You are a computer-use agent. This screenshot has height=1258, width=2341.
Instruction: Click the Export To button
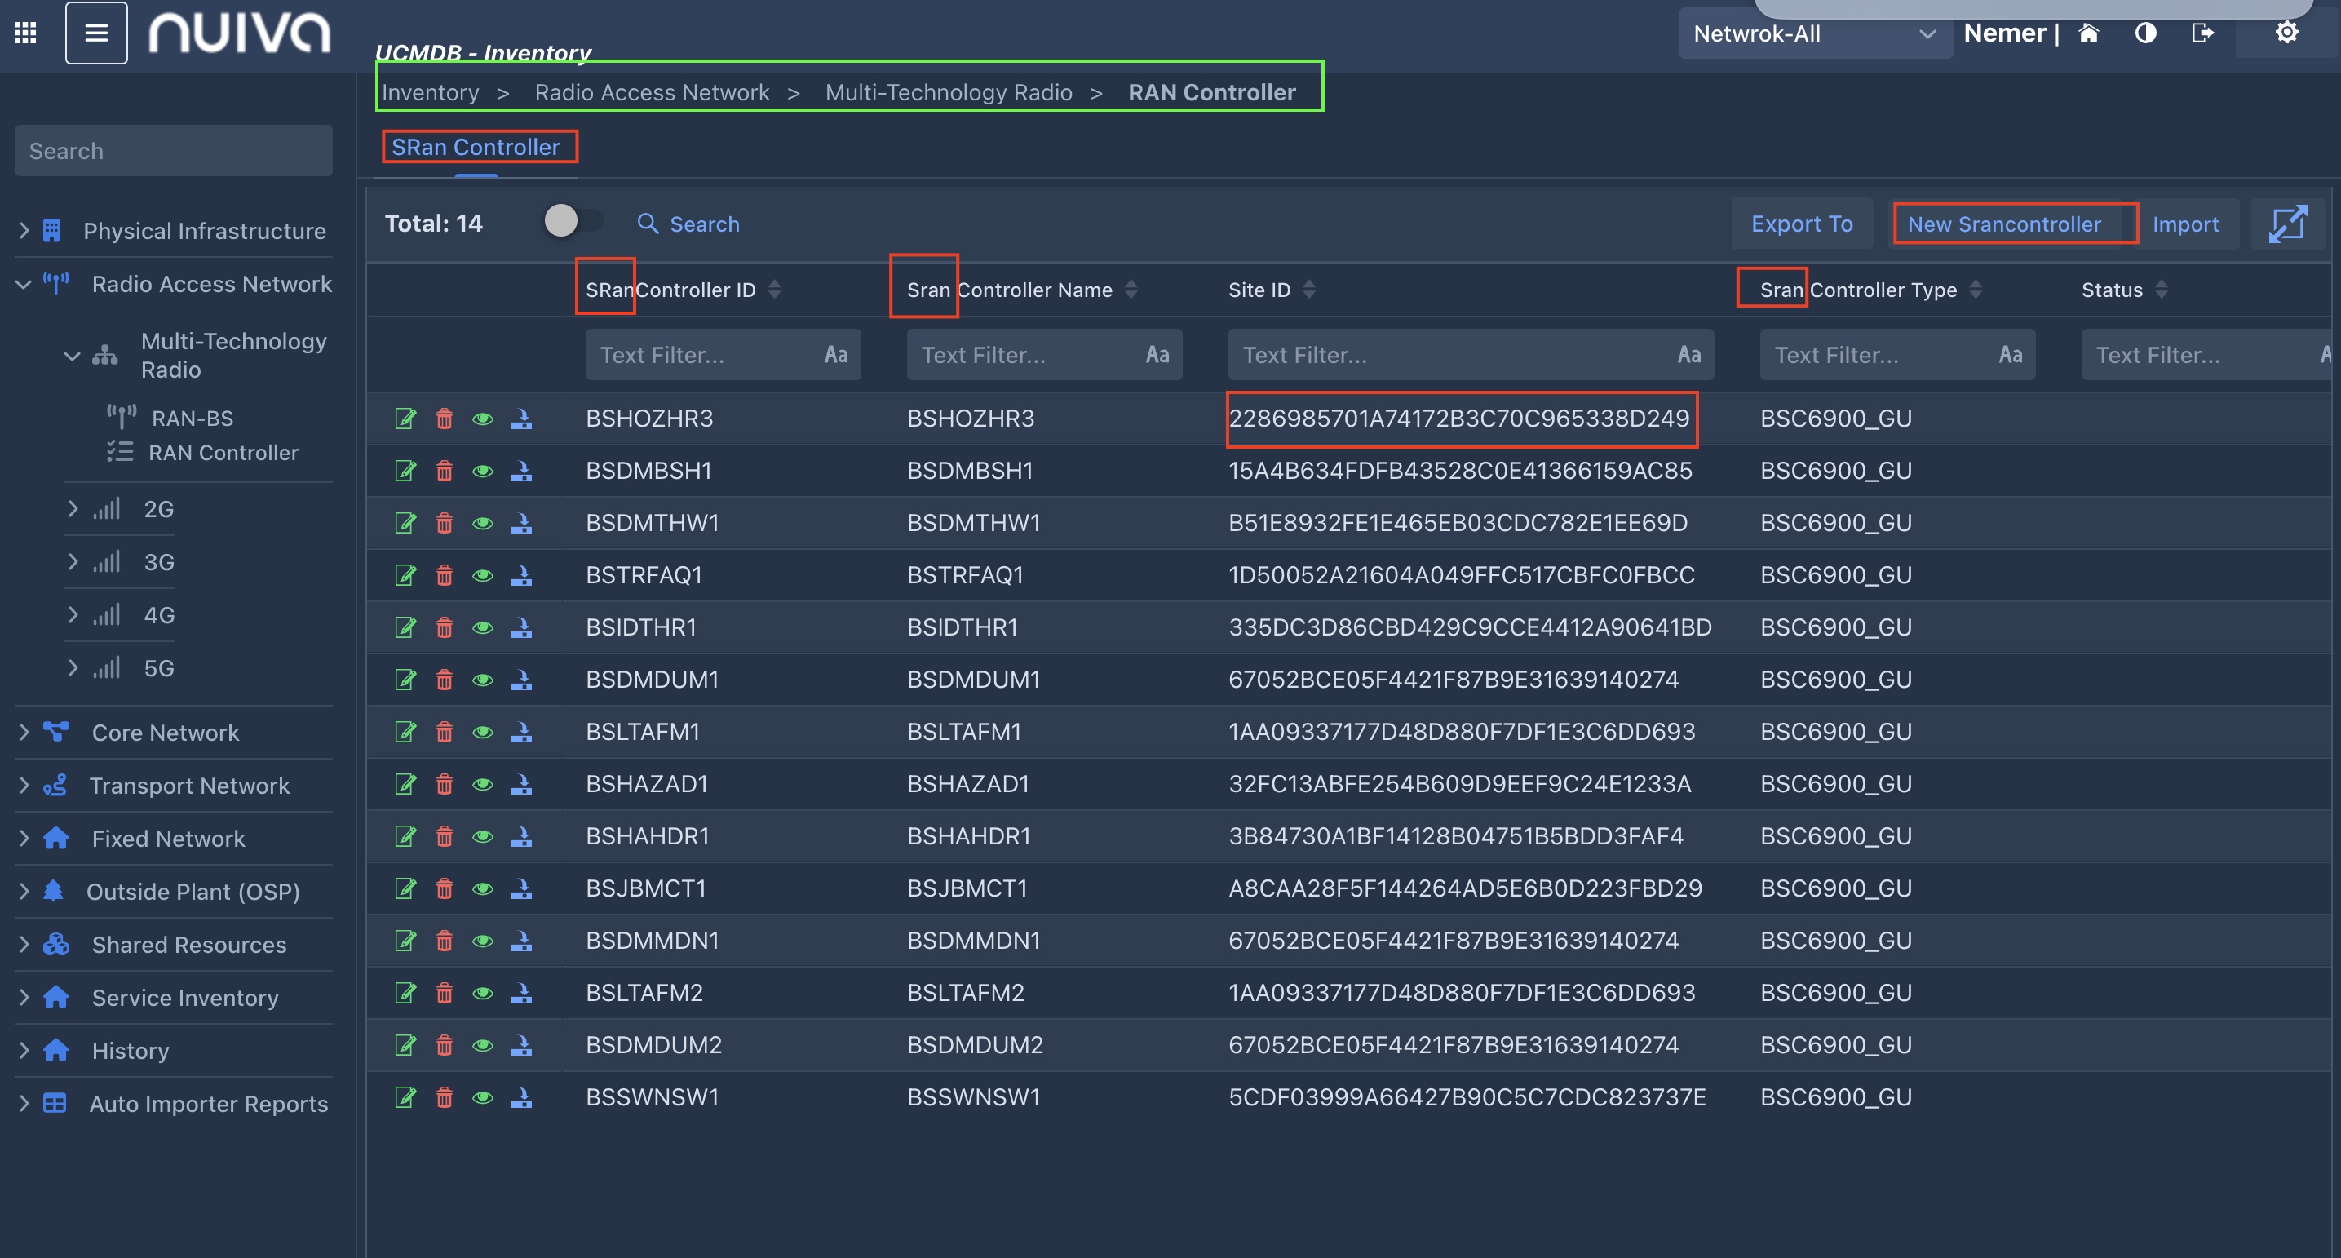tap(1801, 224)
